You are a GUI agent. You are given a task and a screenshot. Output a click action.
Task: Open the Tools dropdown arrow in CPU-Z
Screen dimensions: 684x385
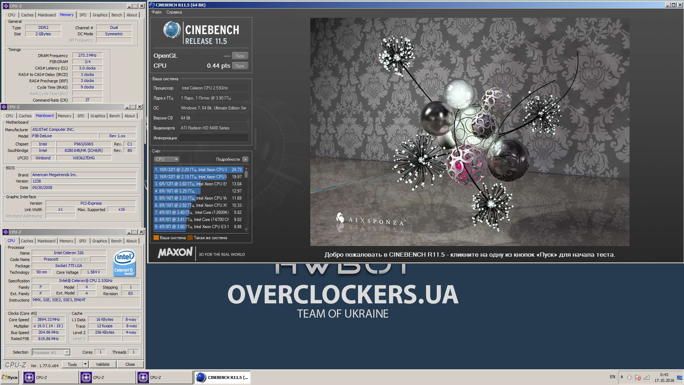[x=85, y=364]
